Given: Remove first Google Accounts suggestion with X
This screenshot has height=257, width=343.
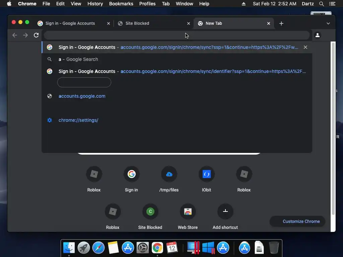Looking at the screenshot, I should pos(305,47).
